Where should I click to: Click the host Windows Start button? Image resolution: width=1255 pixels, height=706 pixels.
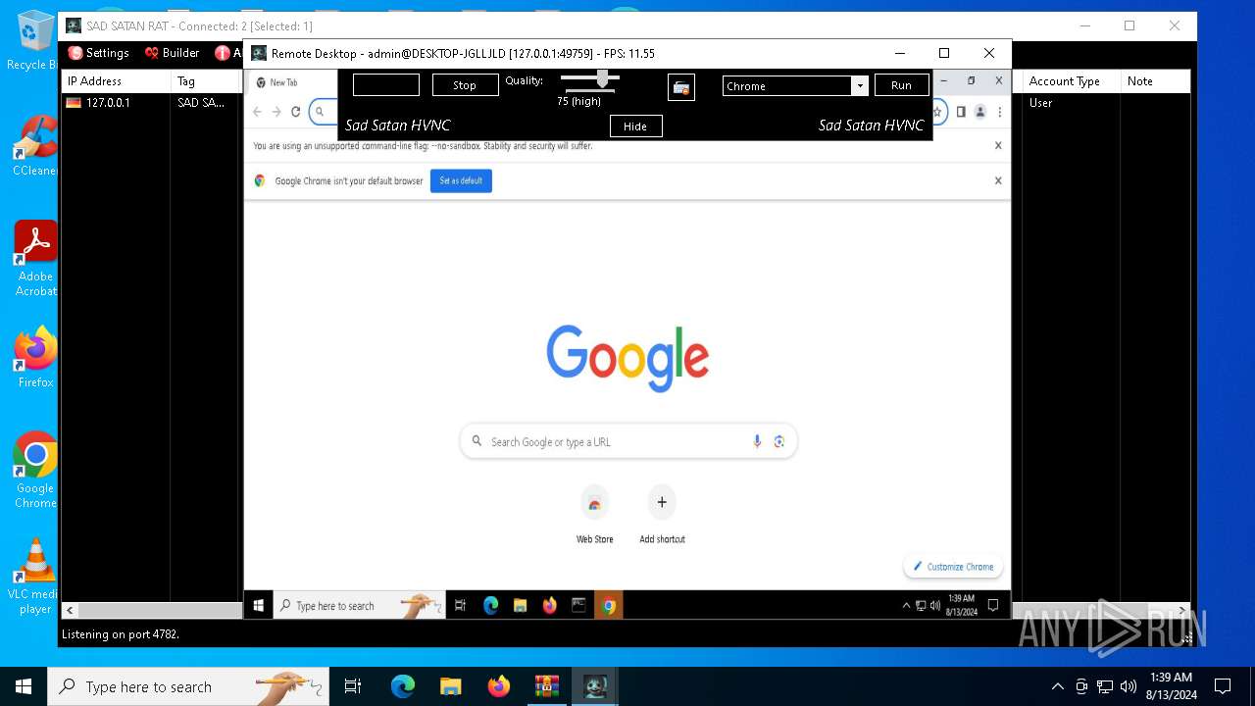point(24,686)
